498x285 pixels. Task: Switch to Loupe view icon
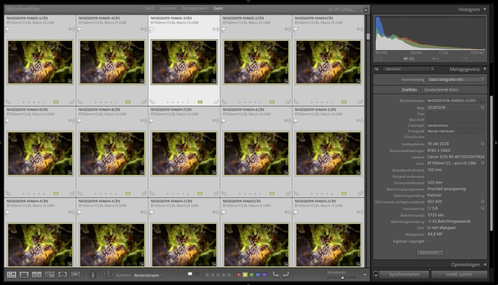coord(24,275)
